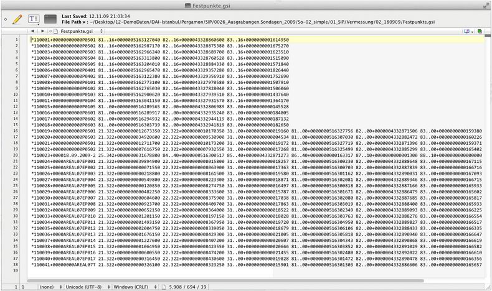Click the line starting with *110005
This screenshot has height=291, width=492.
coord(159,64)
